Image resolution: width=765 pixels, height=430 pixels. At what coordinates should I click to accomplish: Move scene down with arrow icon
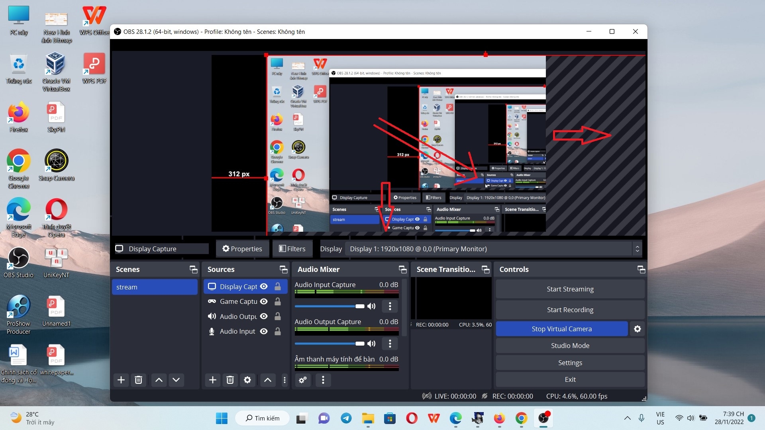tap(176, 380)
